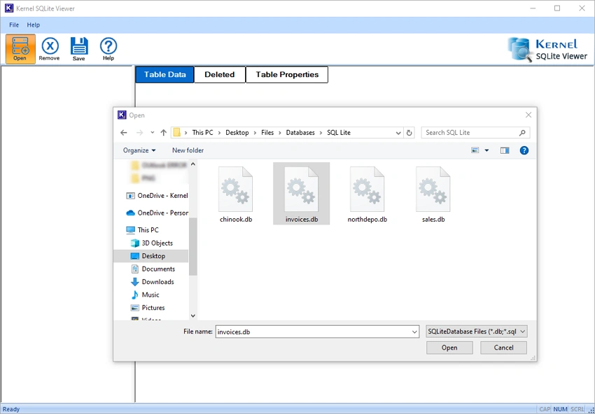Click the Cancel button in dialog
This screenshot has height=414, width=595.
503,348
